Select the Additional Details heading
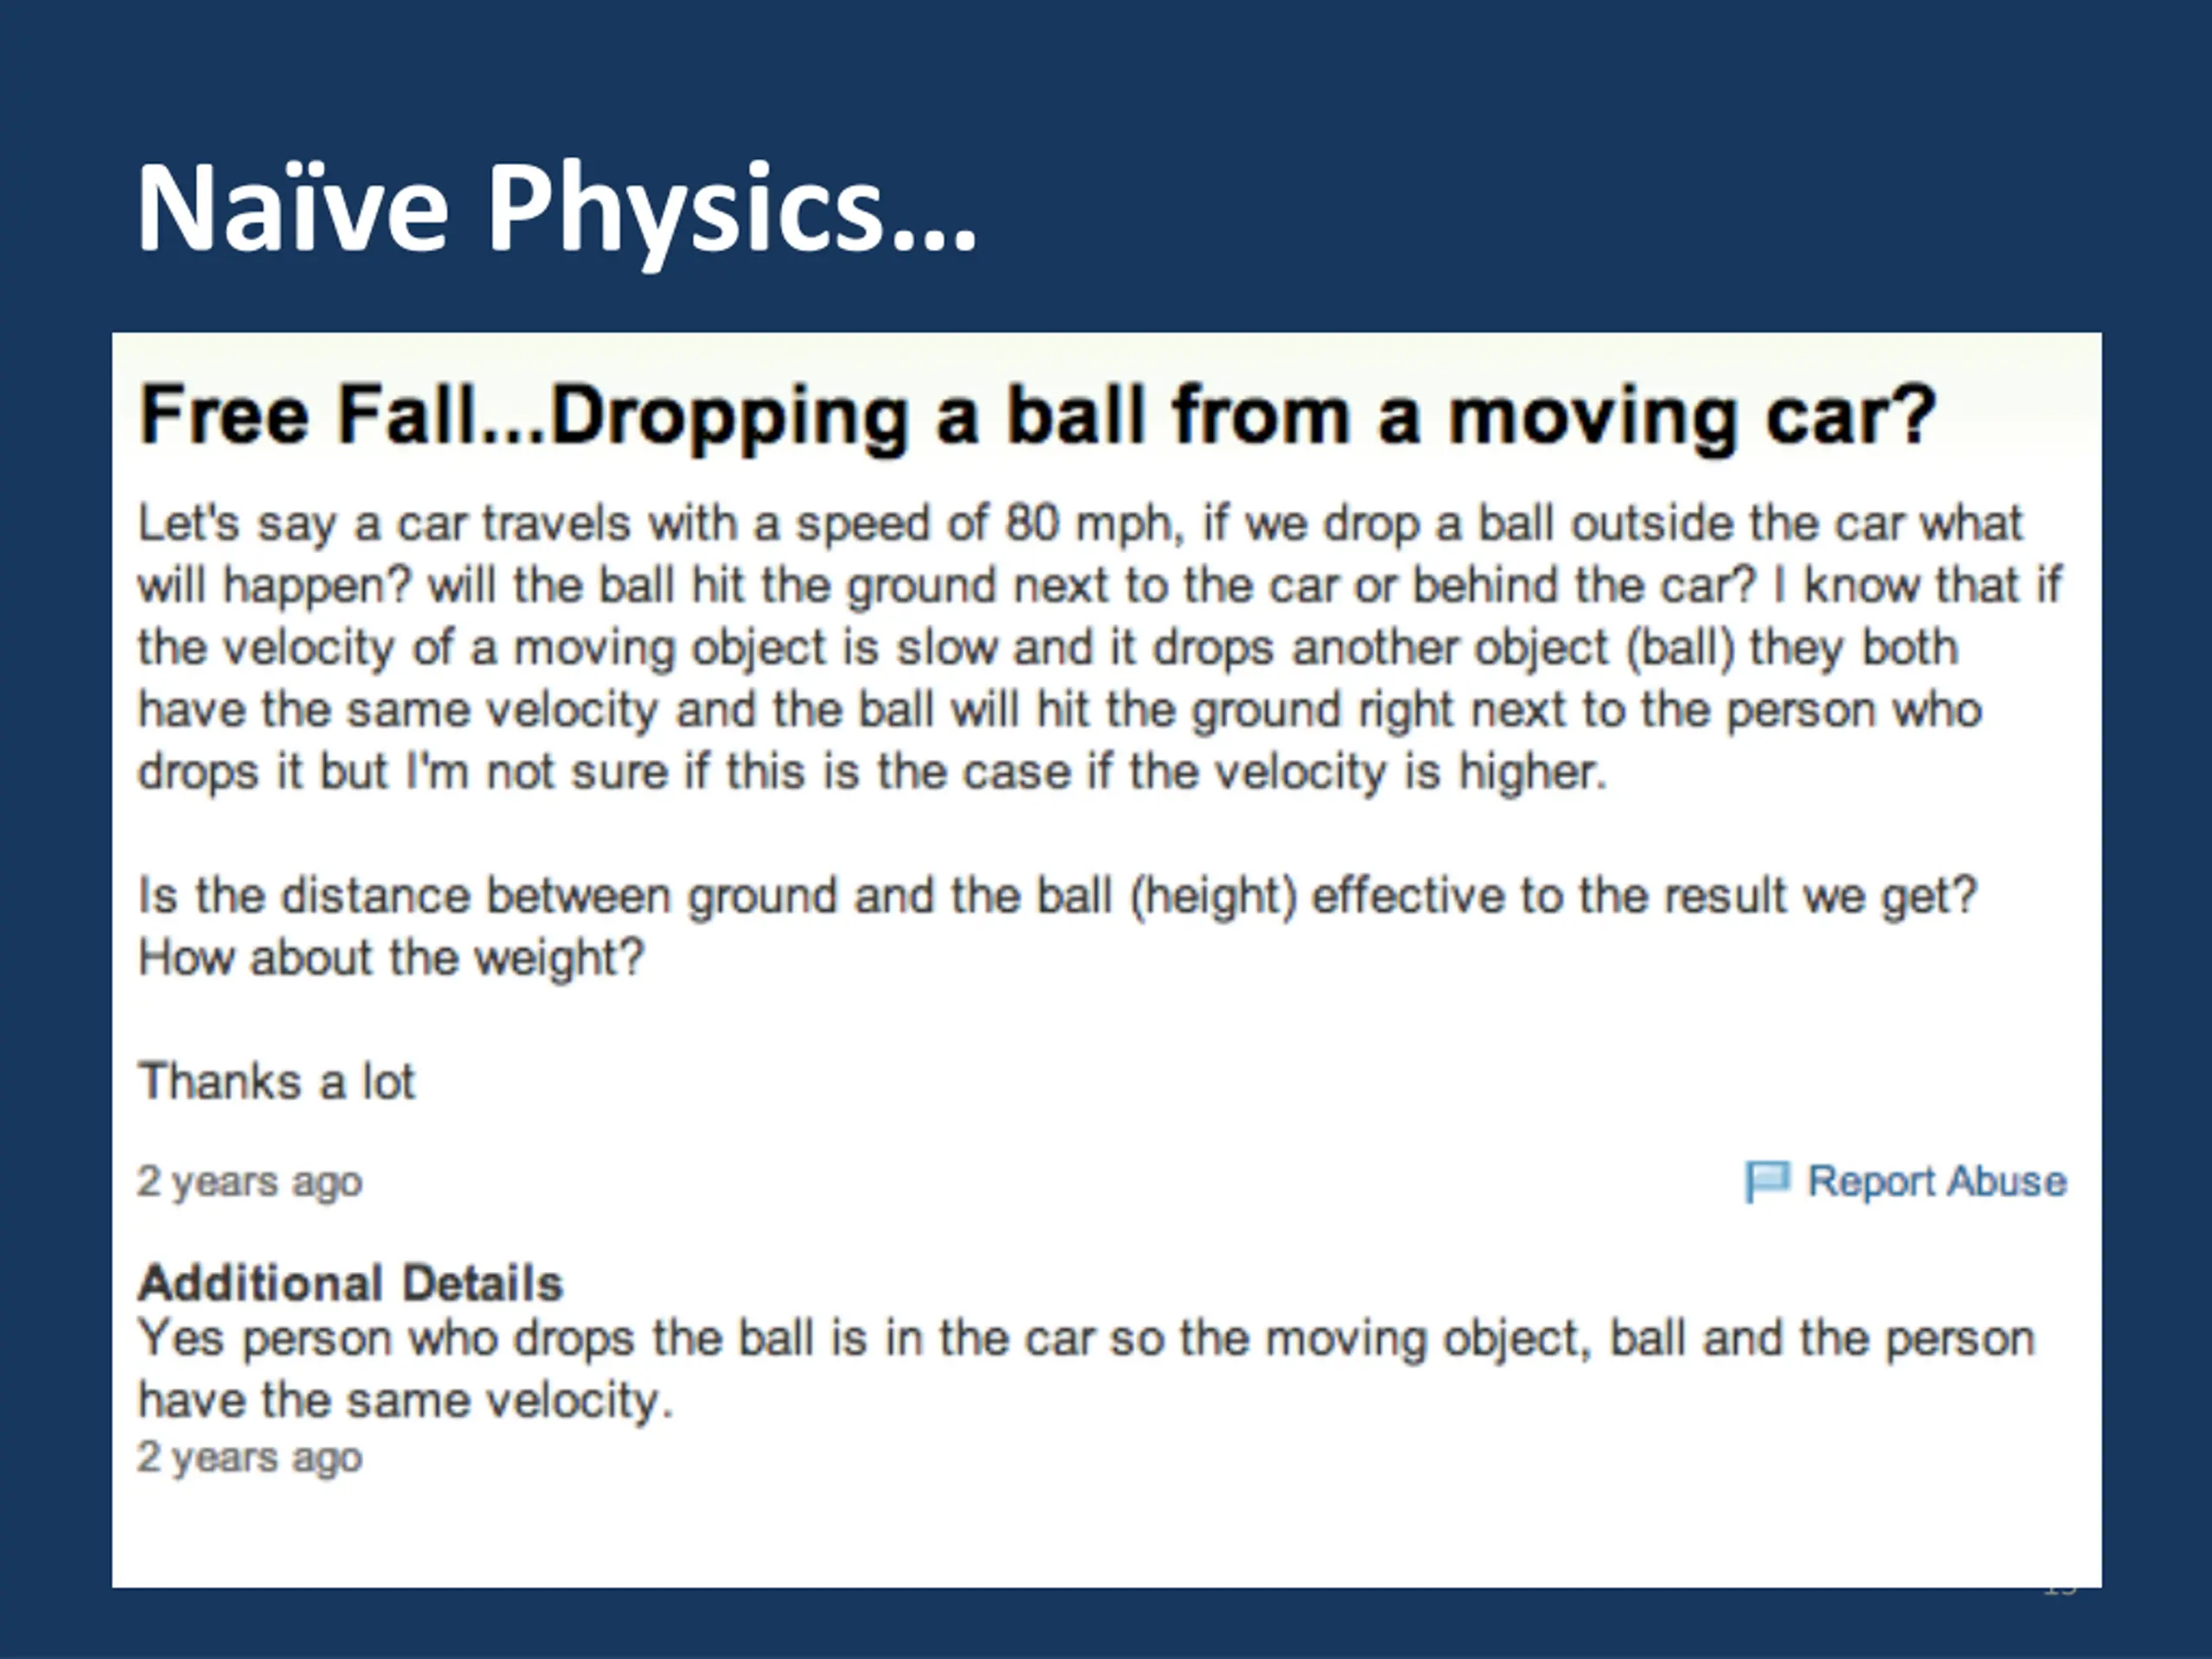This screenshot has height=1659, width=2212. (350, 1282)
